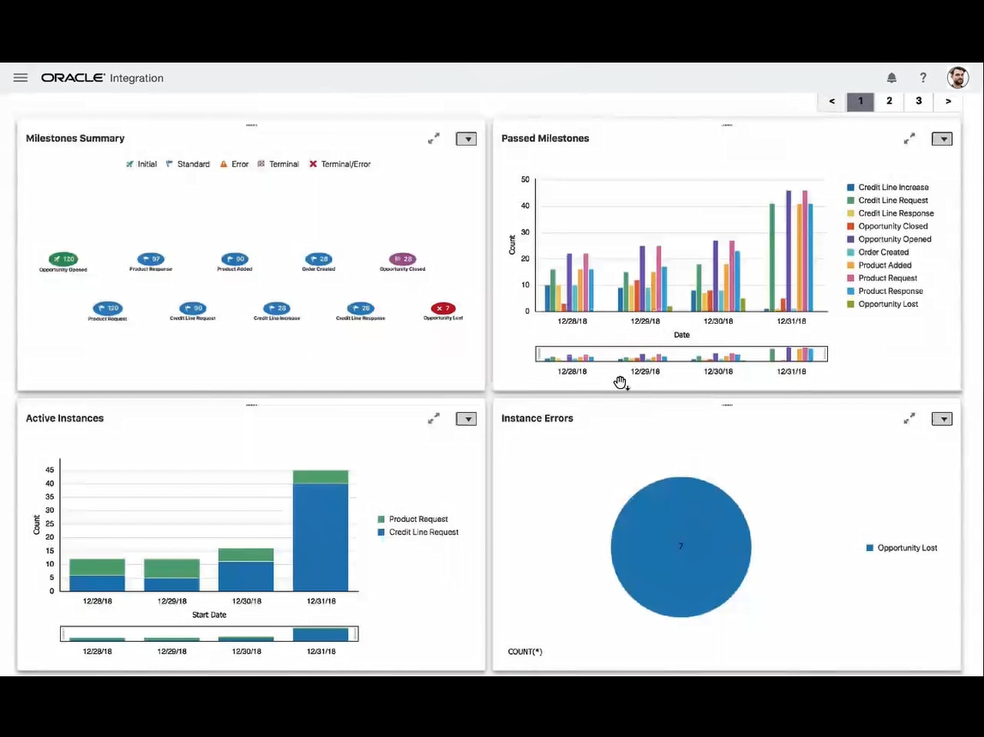
Task: Maximize the Passed Milestones panel
Action: click(x=909, y=139)
